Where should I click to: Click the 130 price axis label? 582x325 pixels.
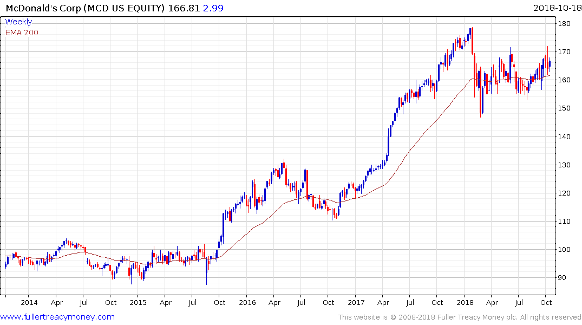pos(564,165)
